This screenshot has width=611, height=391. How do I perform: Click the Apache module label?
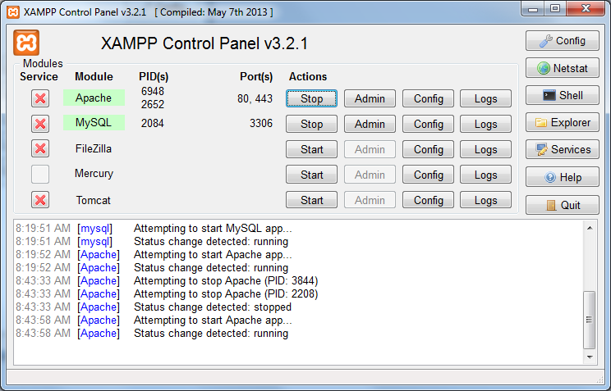point(94,98)
